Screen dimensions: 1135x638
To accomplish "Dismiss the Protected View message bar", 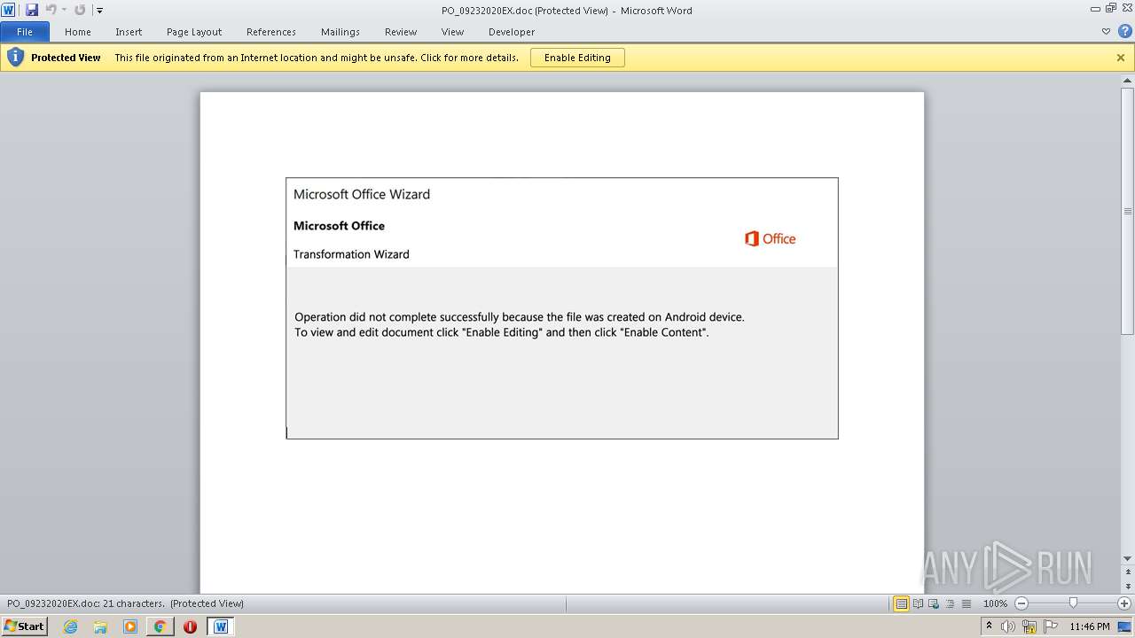I will [x=1121, y=58].
